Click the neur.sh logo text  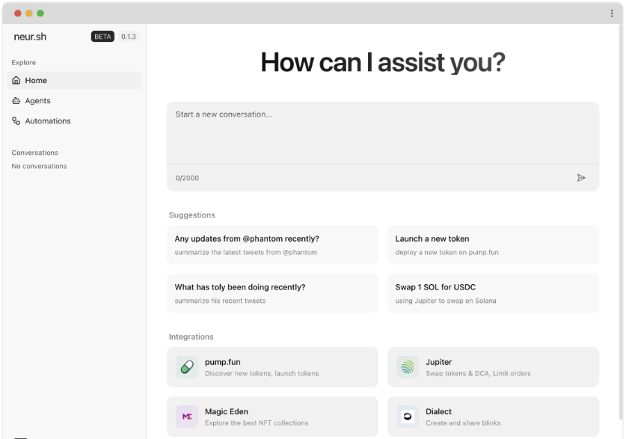pyautogui.click(x=30, y=37)
